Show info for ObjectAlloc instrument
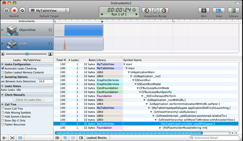This screenshot has height=141, width=243. click(50, 30)
